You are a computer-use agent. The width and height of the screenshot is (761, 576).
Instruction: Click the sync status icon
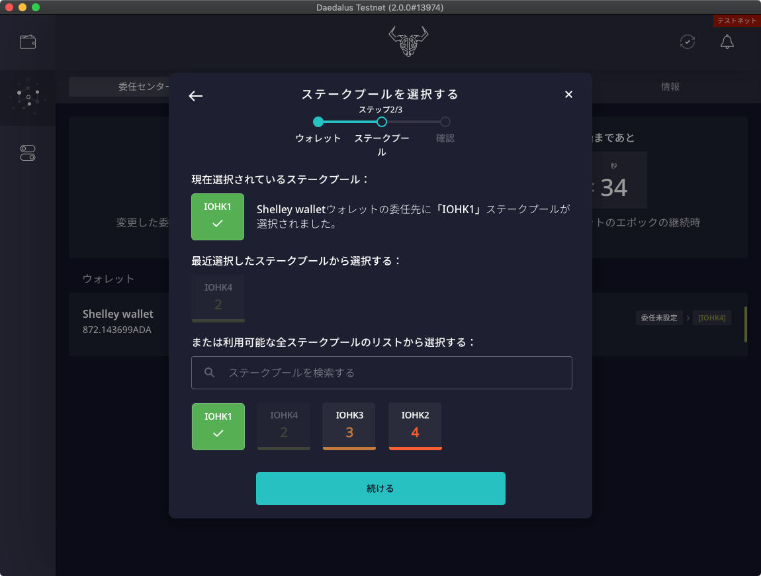(688, 42)
